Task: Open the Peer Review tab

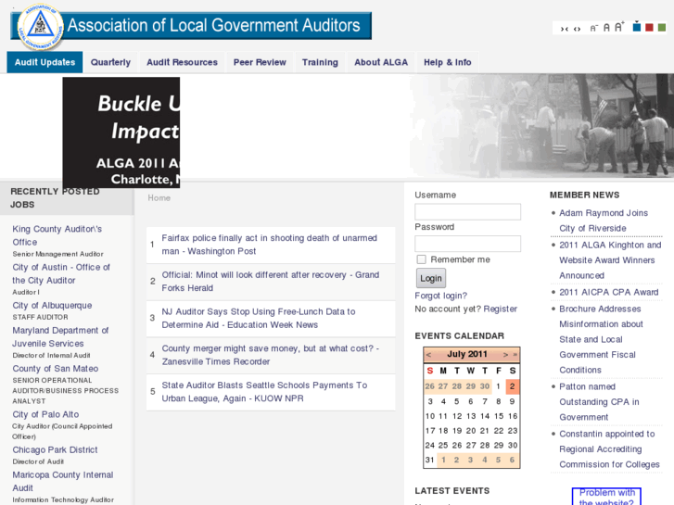Action: pos(260,62)
